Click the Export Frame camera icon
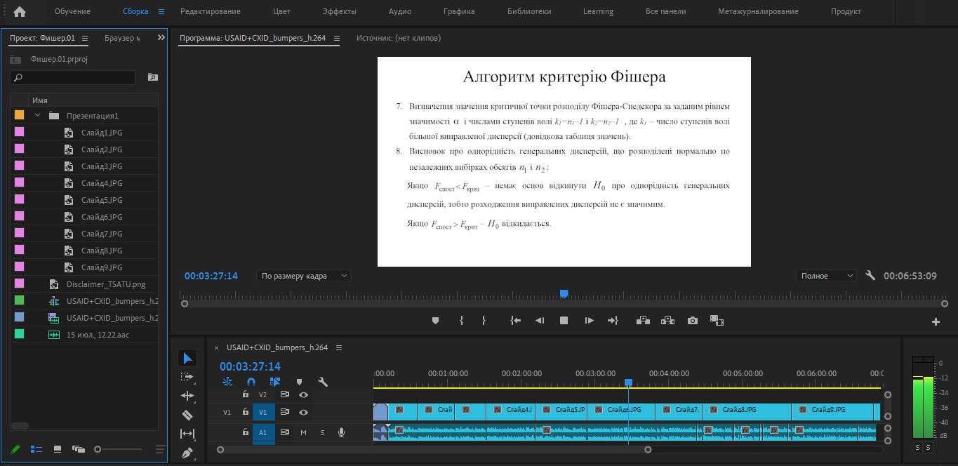Viewport: 958px width, 466px height. pos(693,321)
